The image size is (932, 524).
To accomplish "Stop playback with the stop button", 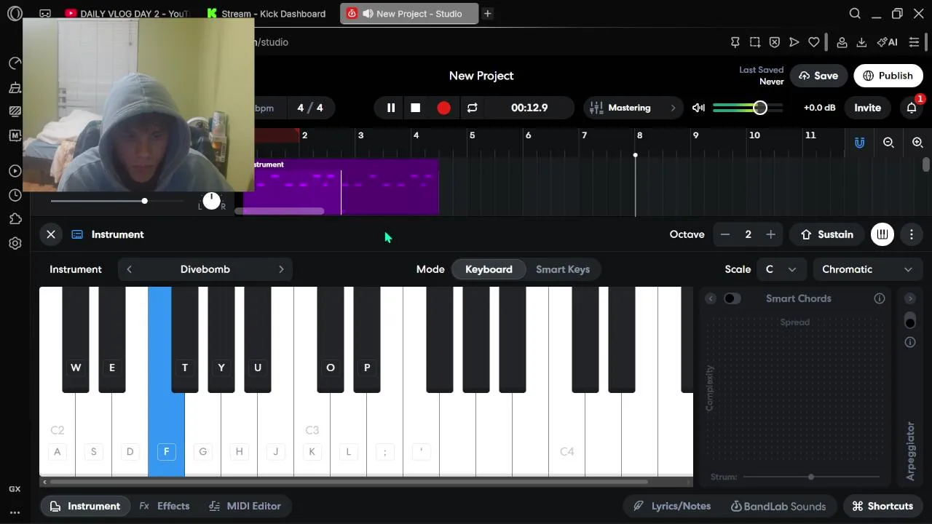I will click(x=416, y=108).
